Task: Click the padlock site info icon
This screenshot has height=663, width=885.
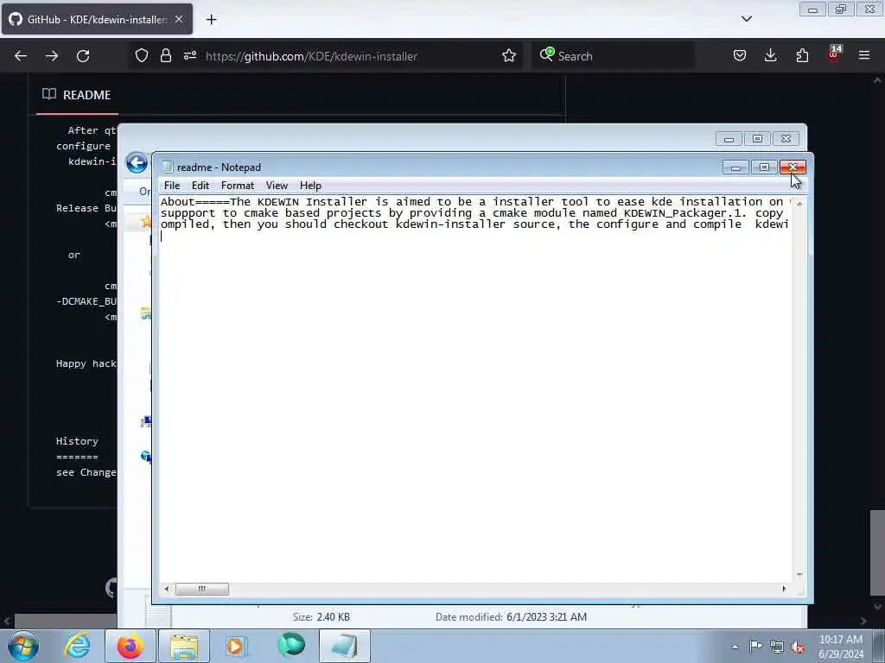Action: 165,55
